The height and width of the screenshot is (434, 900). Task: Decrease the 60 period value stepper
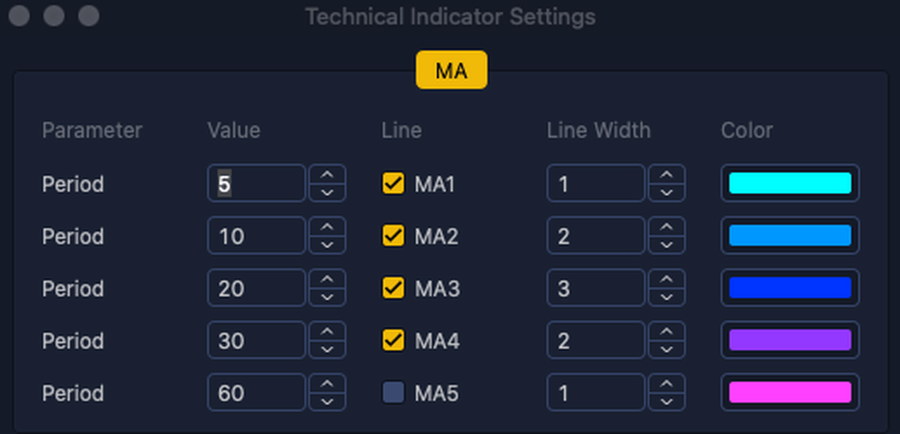click(327, 402)
